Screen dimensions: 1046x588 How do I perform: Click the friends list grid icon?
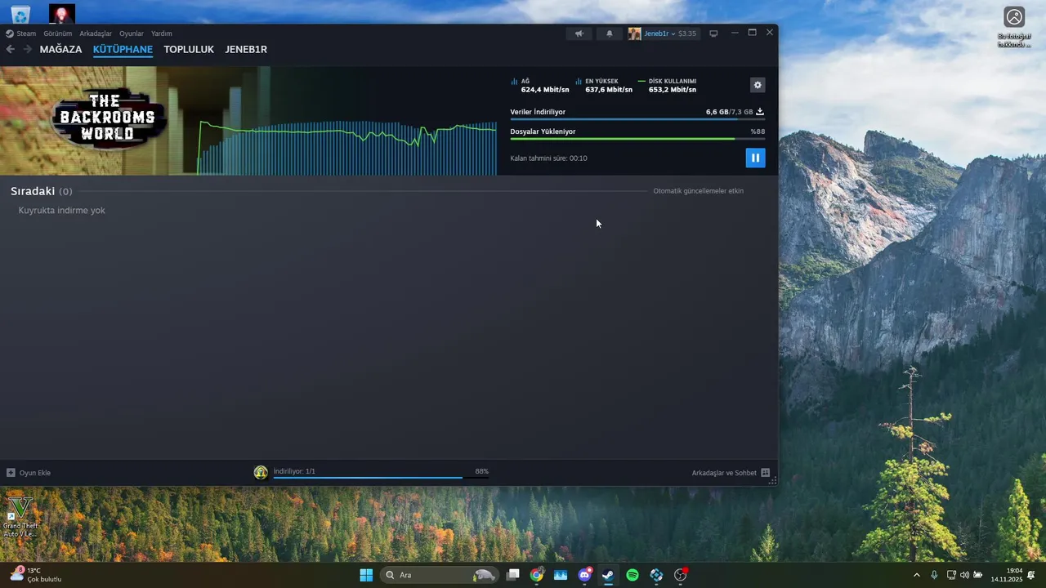tap(766, 473)
